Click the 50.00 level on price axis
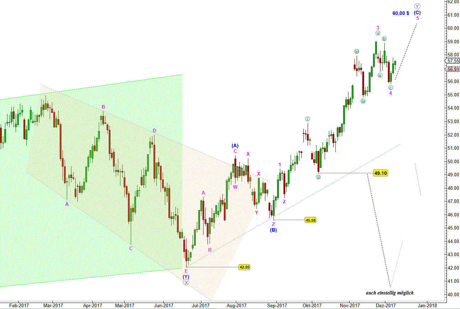The width and height of the screenshot is (460, 309). pos(452,161)
